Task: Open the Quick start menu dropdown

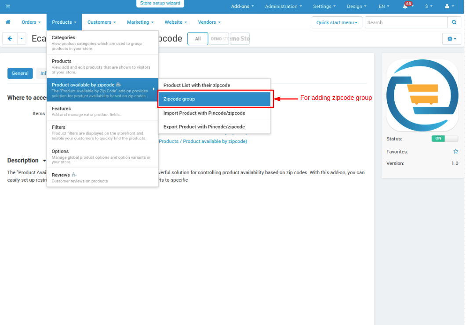Action: 337,22
